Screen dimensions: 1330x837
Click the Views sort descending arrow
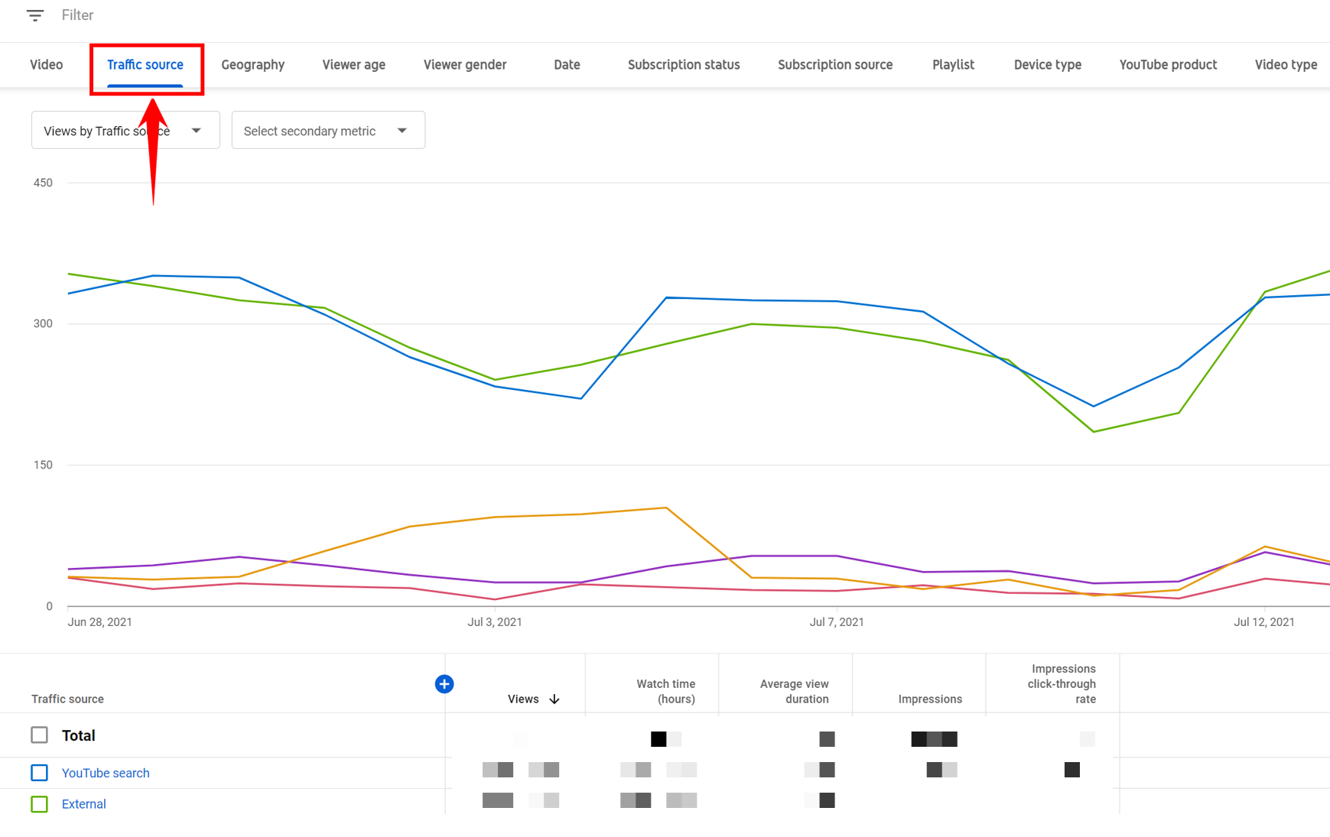click(x=554, y=699)
